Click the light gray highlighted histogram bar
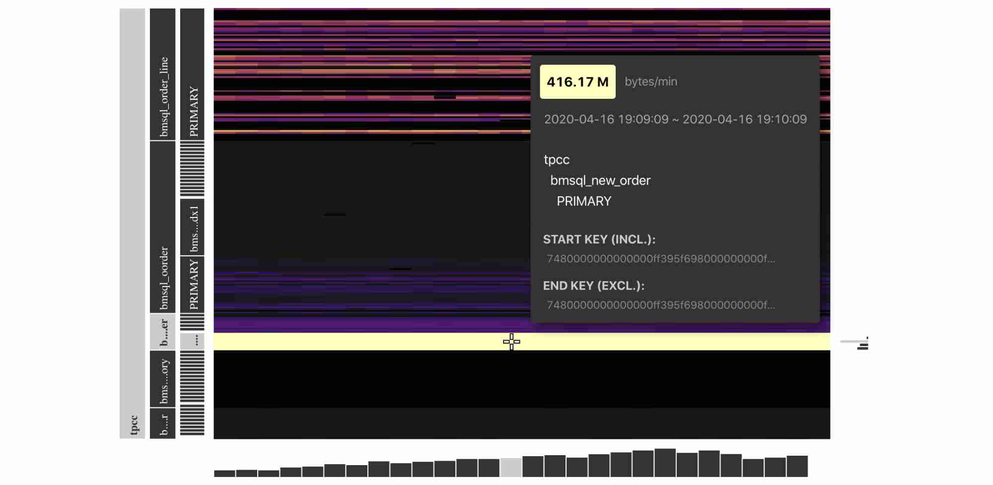This screenshot has height=485, width=993. click(x=511, y=468)
